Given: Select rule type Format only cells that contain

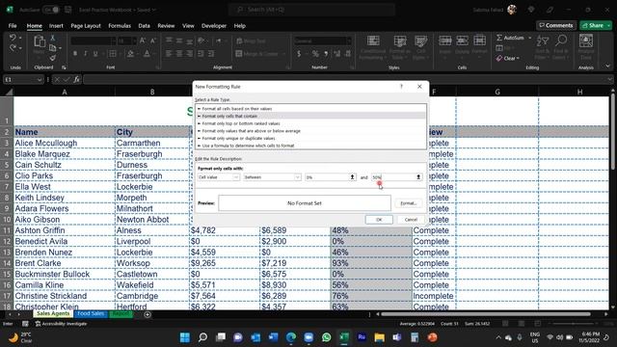Looking at the screenshot, I should click(310, 116).
